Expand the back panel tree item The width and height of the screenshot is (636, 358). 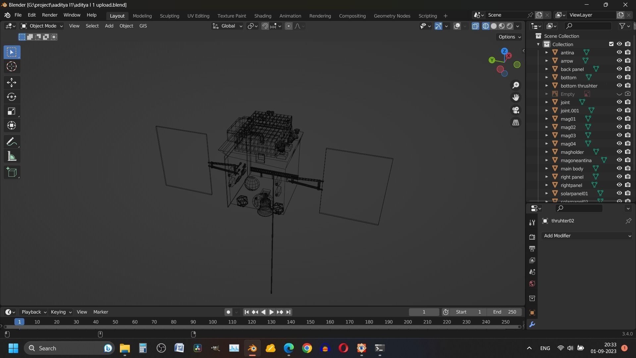point(547,69)
